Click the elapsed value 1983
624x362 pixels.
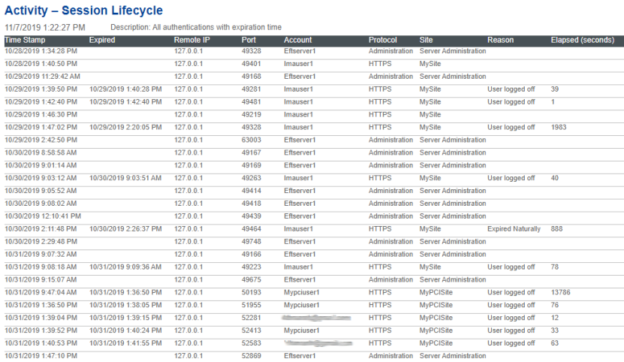point(559,128)
